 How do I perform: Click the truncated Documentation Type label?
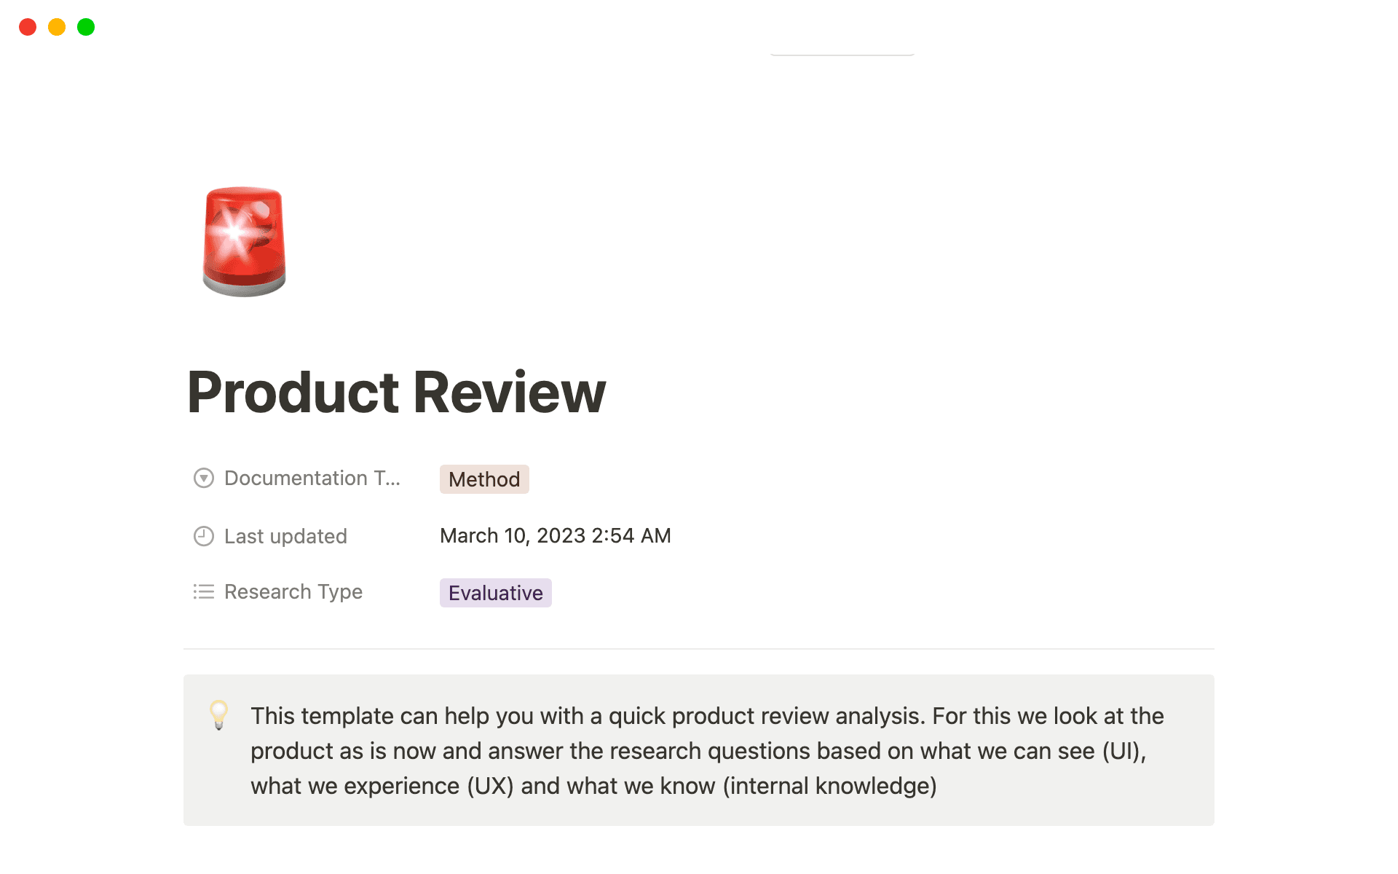pos(312,478)
